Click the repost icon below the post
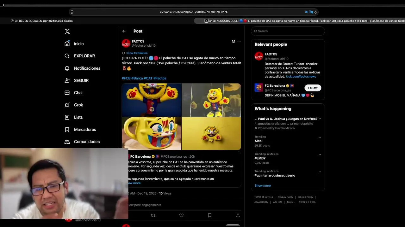The image size is (405, 227). (153, 215)
